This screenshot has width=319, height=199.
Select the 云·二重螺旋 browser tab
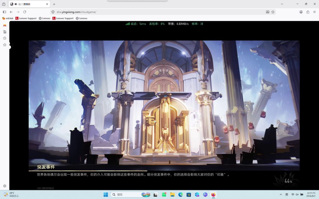pyautogui.click(x=30, y=4)
